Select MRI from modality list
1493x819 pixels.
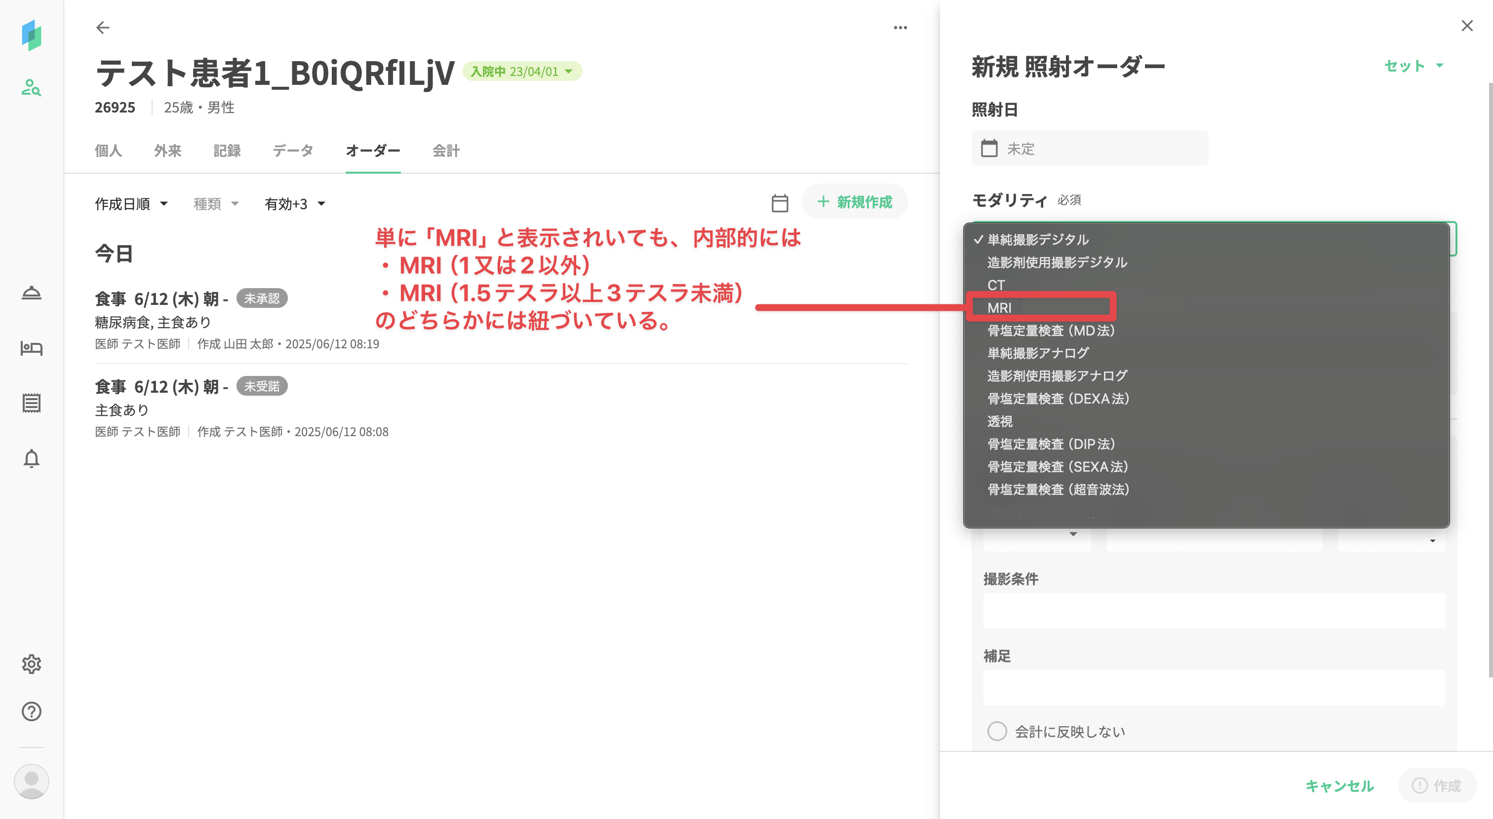pos(1000,307)
